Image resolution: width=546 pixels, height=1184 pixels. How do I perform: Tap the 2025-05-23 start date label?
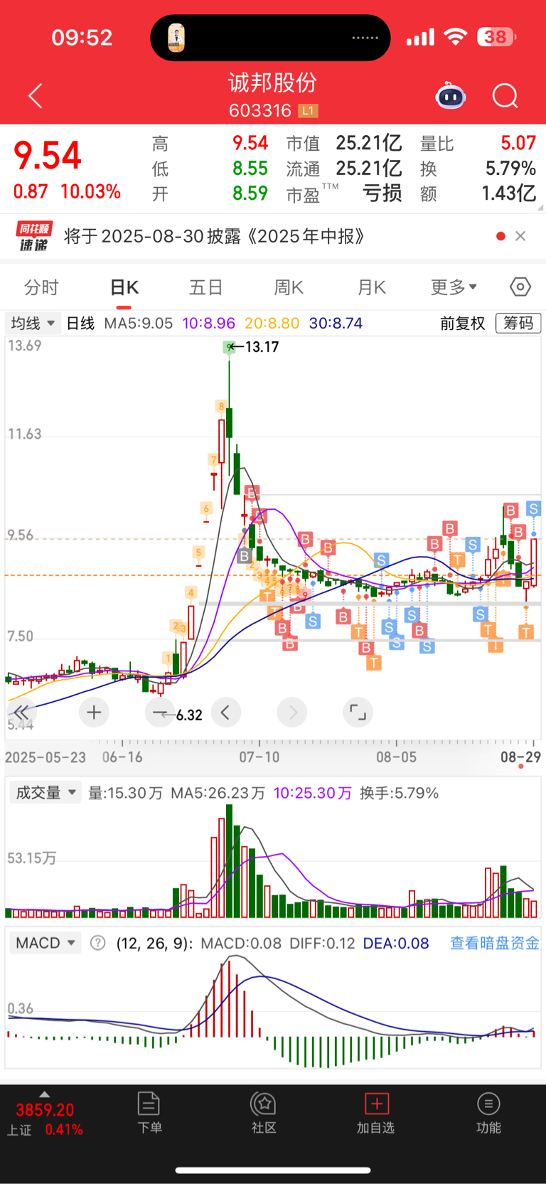pos(45,757)
